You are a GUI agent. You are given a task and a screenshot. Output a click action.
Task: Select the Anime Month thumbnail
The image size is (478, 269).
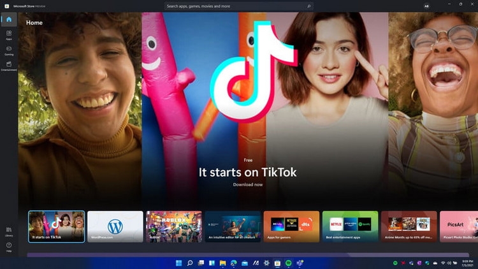pos(409,226)
